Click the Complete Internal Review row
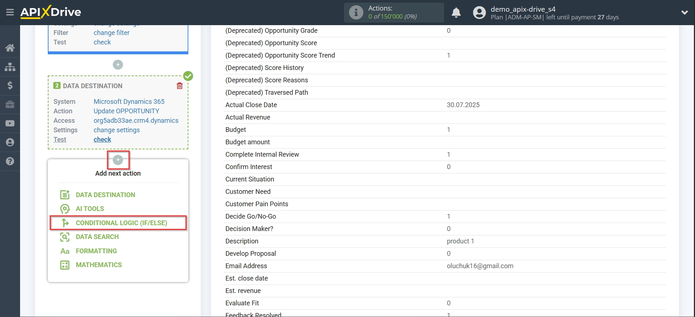Viewport: 695px width, 317px height. (x=445, y=154)
